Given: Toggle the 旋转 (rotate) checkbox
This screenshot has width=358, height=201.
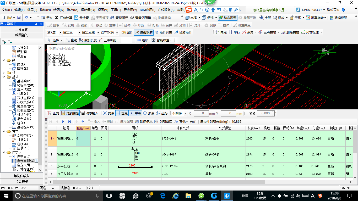Looking at the screenshot, I should click(x=246, y=113).
